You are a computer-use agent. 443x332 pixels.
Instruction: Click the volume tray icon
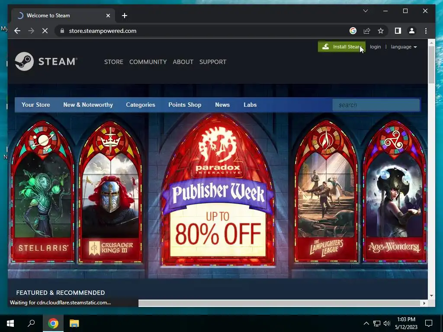click(x=387, y=323)
